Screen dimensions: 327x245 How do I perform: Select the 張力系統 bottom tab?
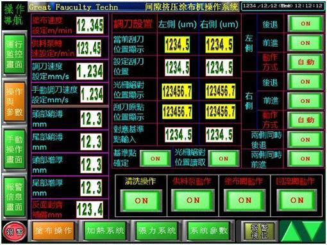coord(157,231)
